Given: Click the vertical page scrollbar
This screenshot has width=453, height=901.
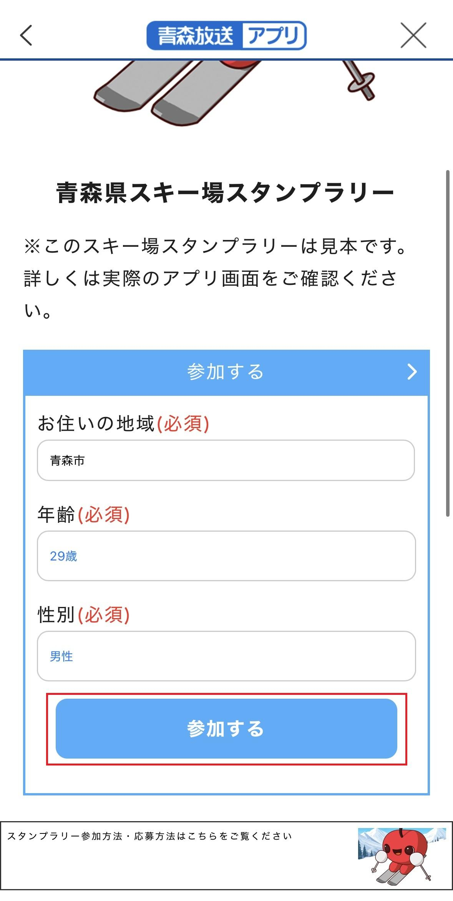Looking at the screenshot, I should (447, 343).
